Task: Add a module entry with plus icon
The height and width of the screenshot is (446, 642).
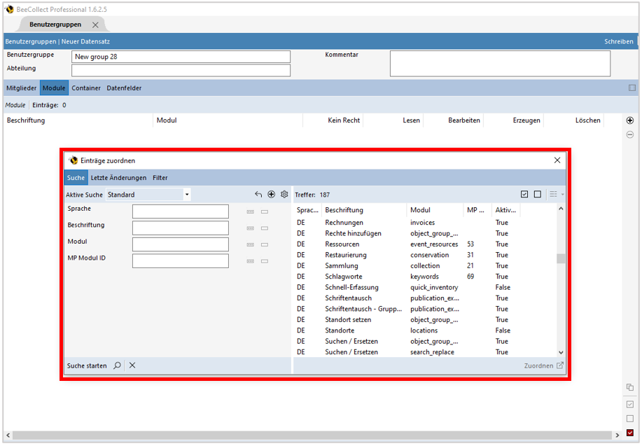Action: pos(629,120)
